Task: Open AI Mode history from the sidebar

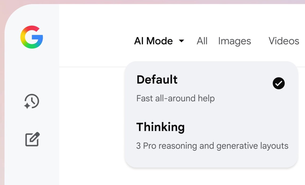Action: (x=32, y=101)
